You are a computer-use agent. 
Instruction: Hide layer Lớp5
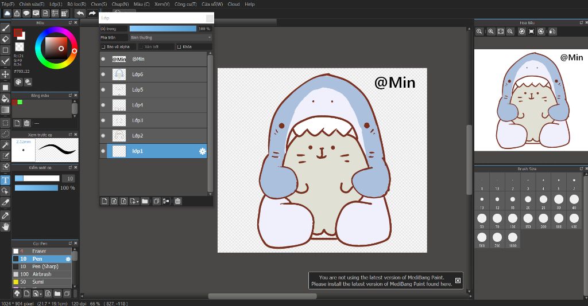103,90
